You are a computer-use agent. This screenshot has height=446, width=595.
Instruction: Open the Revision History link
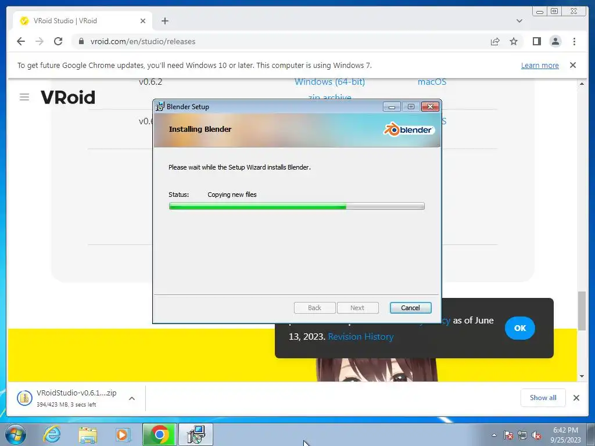coord(360,337)
